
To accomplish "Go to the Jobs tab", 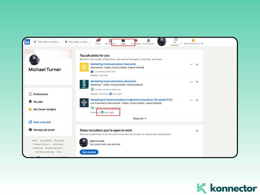I will pyautogui.click(x=123, y=42).
